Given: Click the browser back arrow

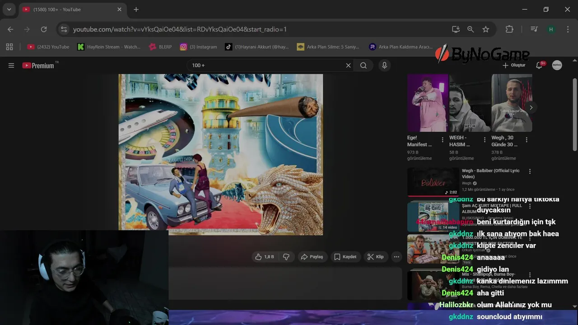Looking at the screenshot, I should (10, 29).
